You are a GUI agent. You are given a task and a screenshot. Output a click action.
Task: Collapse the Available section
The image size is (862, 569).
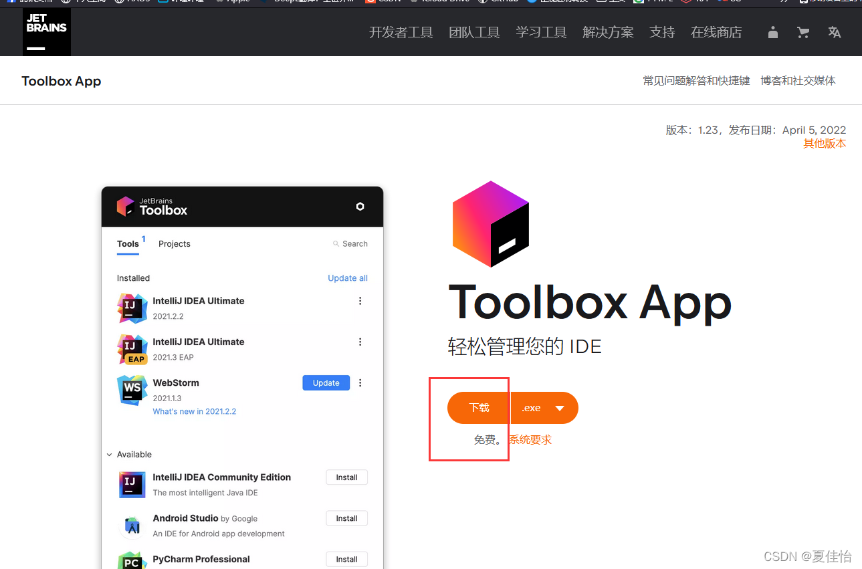tap(110, 455)
